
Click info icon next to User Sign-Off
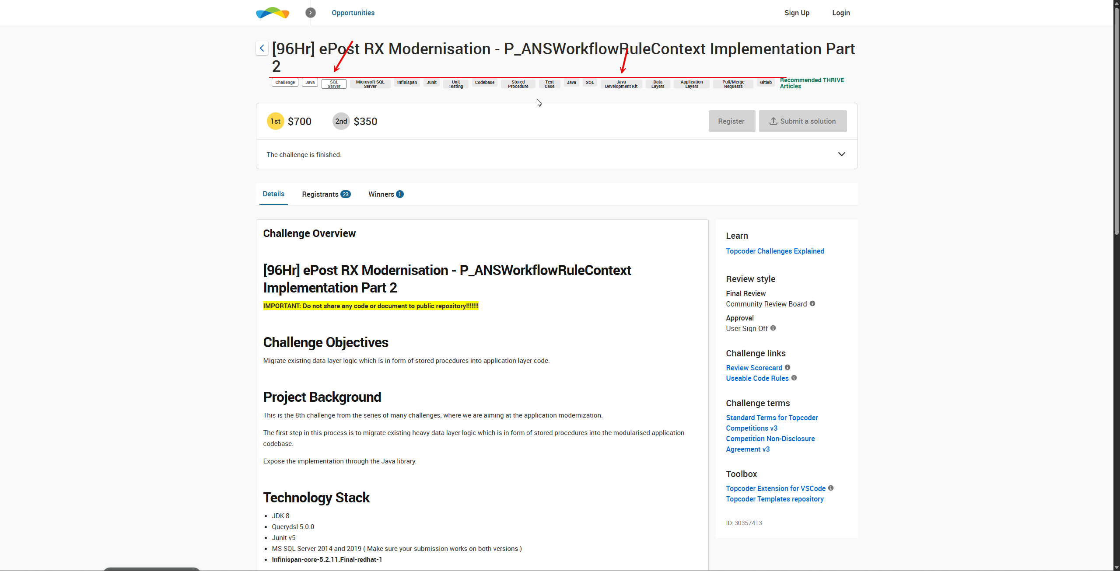point(773,328)
